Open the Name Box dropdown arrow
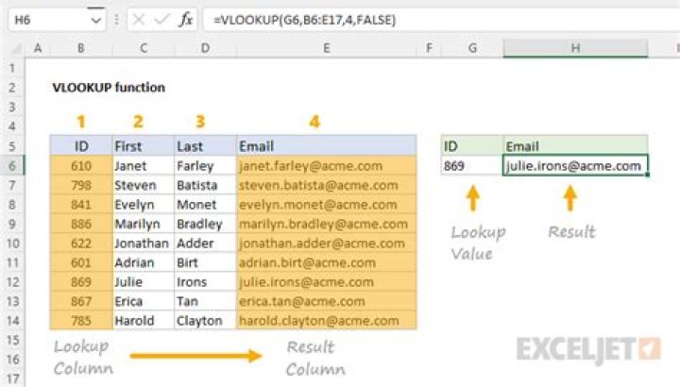This screenshot has height=387, width=680. tap(95, 21)
